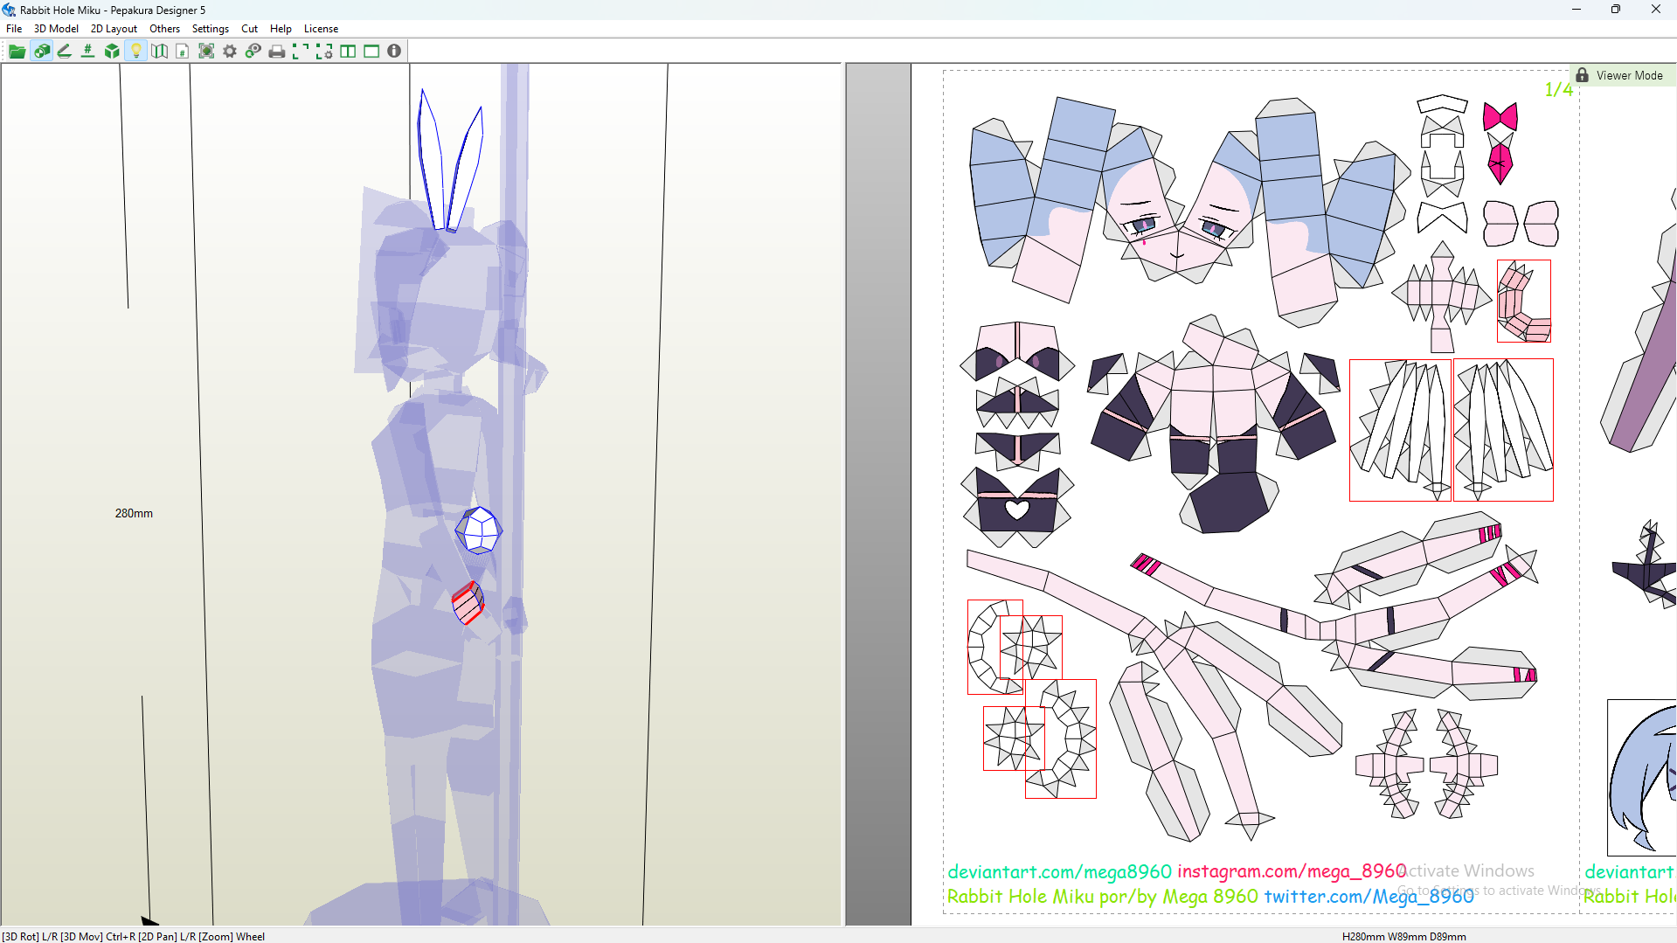Viewport: 1677px width, 943px height.
Task: Click the purple bodysuit torso pattern piece
Action: click(x=1215, y=424)
